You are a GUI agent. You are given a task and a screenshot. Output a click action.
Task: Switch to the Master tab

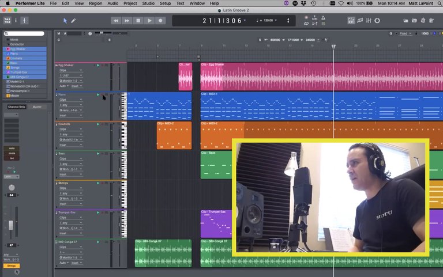click(x=37, y=107)
